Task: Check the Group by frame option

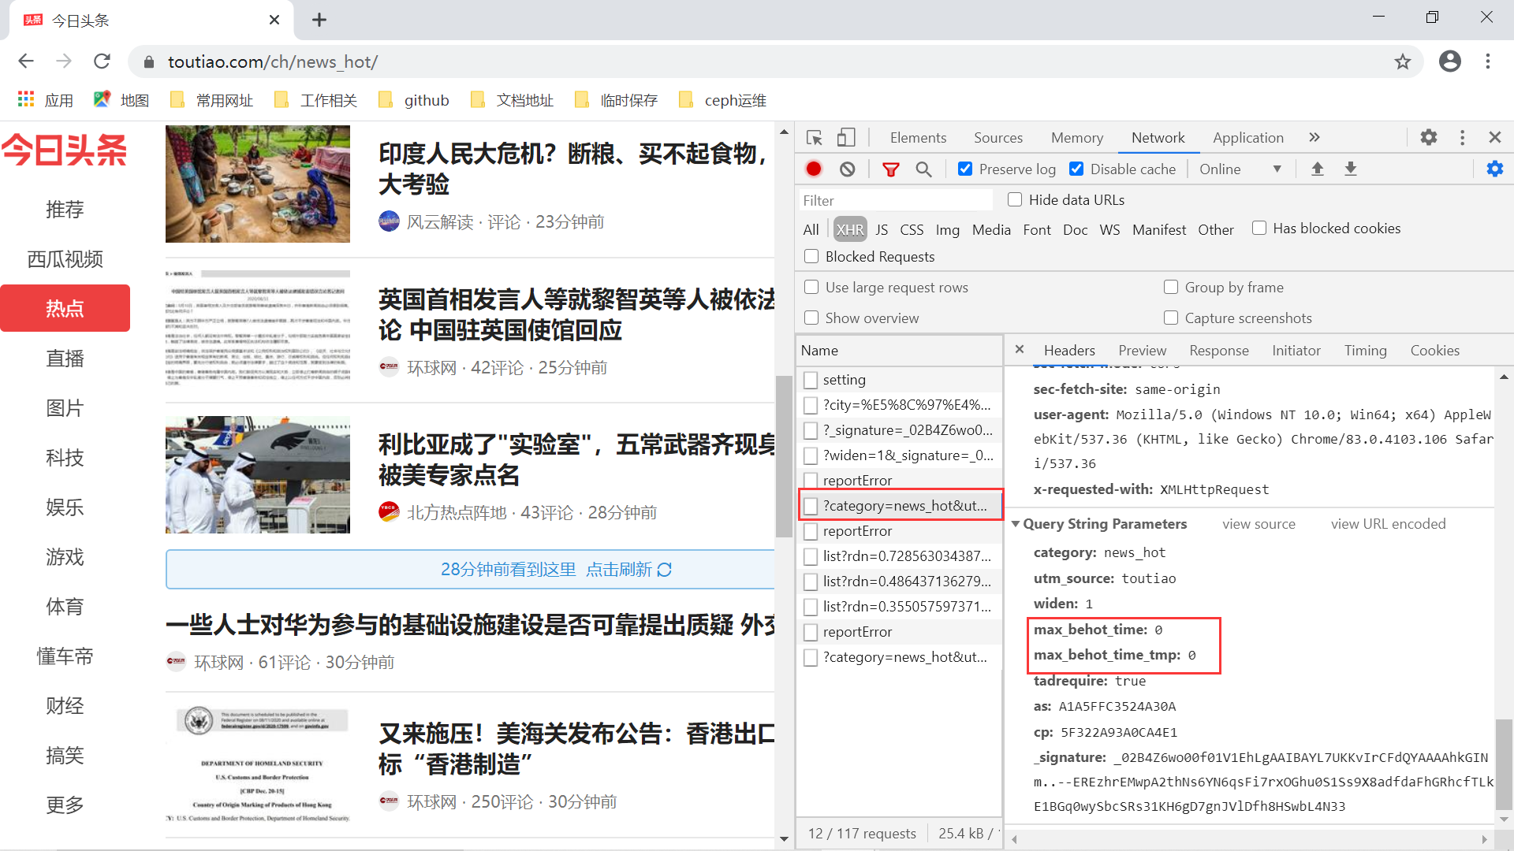Action: point(1171,288)
